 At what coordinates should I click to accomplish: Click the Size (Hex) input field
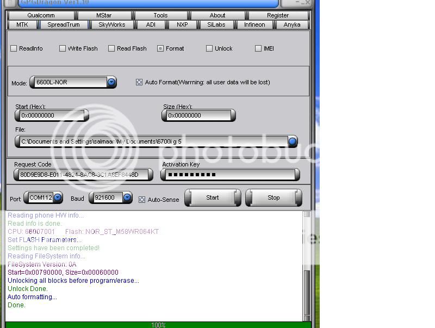(198, 115)
